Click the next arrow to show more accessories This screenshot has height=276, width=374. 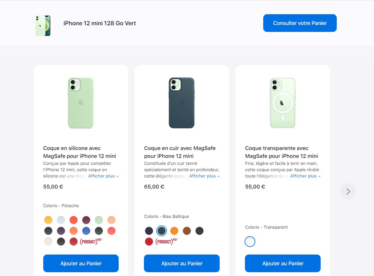(348, 191)
